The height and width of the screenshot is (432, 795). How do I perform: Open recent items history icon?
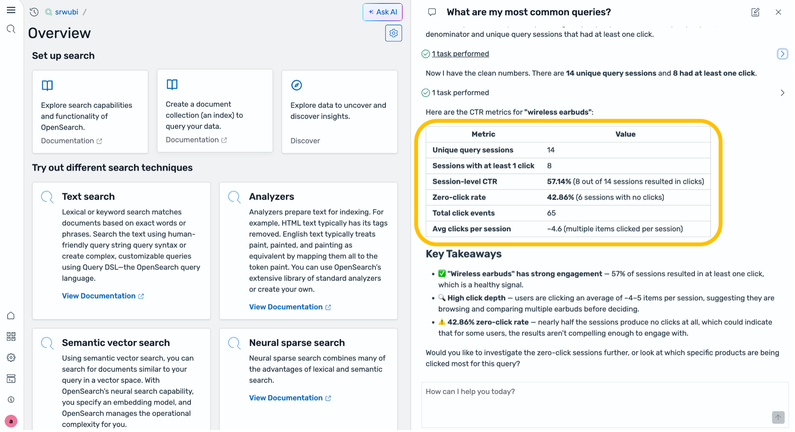click(x=34, y=12)
